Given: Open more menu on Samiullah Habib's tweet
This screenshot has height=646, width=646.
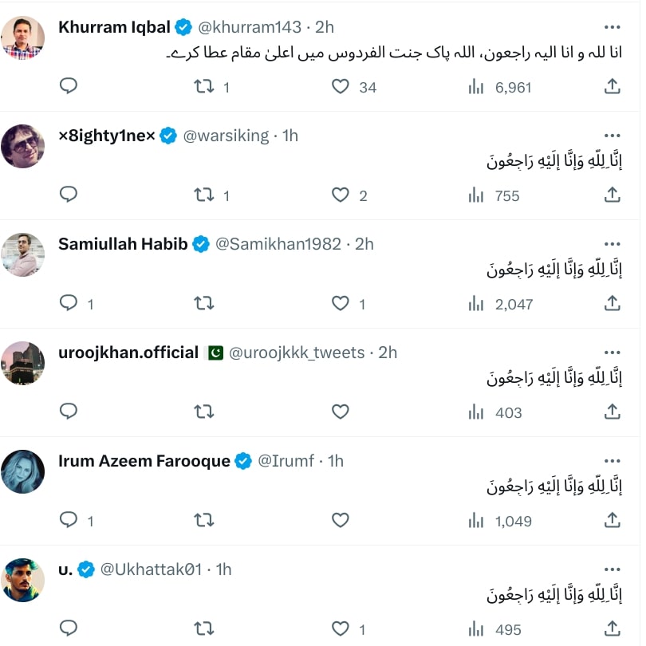Looking at the screenshot, I should coord(613,244).
